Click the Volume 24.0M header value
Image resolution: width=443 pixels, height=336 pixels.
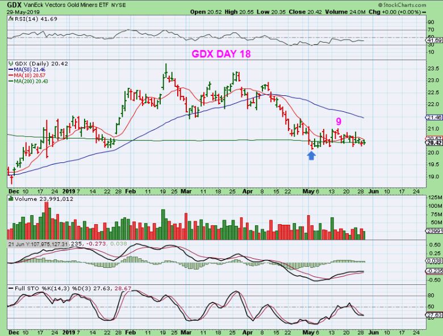pyautogui.click(x=345, y=12)
